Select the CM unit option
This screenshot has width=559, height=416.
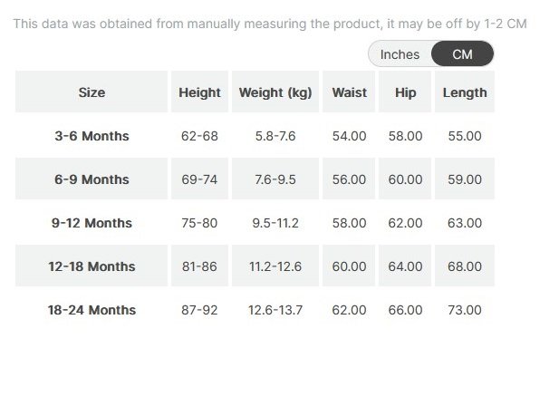click(x=462, y=54)
